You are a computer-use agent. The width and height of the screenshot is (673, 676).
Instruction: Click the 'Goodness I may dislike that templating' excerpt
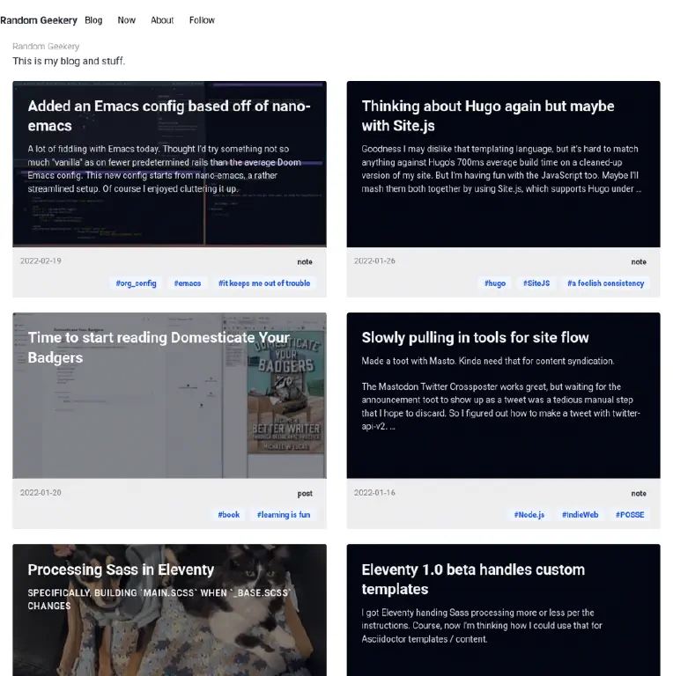point(501,169)
